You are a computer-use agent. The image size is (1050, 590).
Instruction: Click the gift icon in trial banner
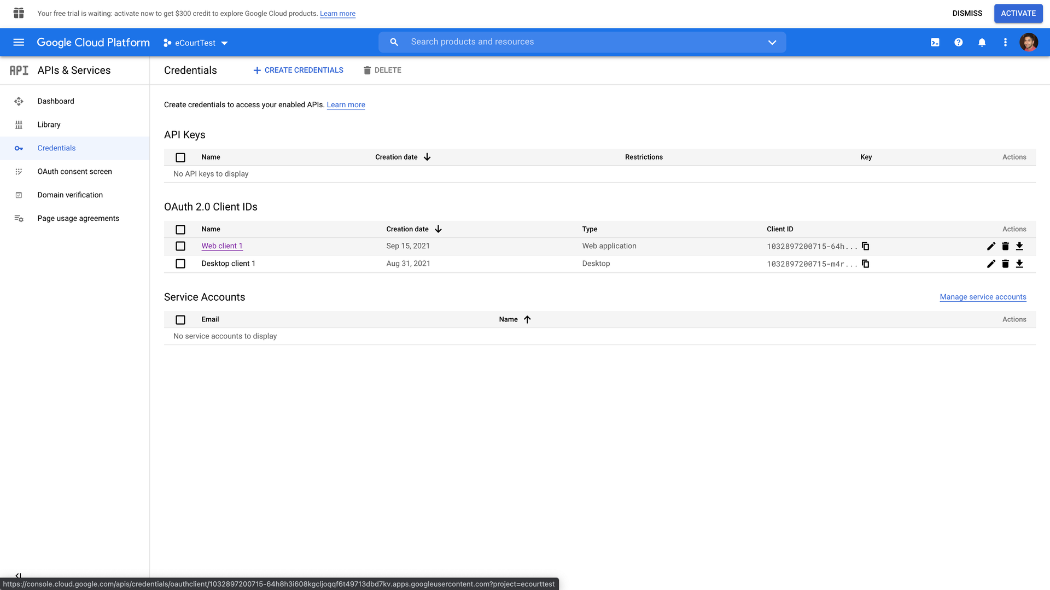[19, 13]
